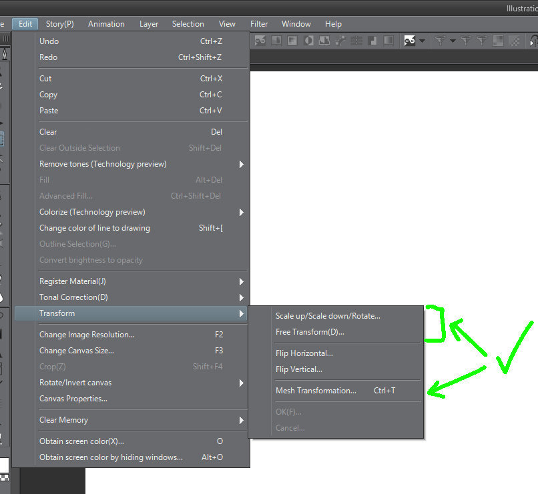The image size is (538, 494).
Task: Click the checkered pattern icon in the toolbar
Action: (515, 41)
